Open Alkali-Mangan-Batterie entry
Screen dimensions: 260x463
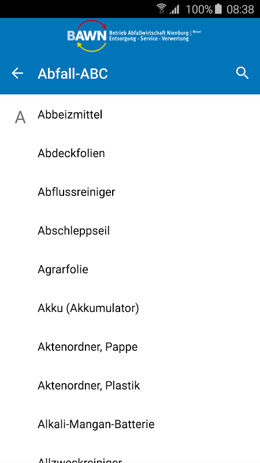click(130, 424)
